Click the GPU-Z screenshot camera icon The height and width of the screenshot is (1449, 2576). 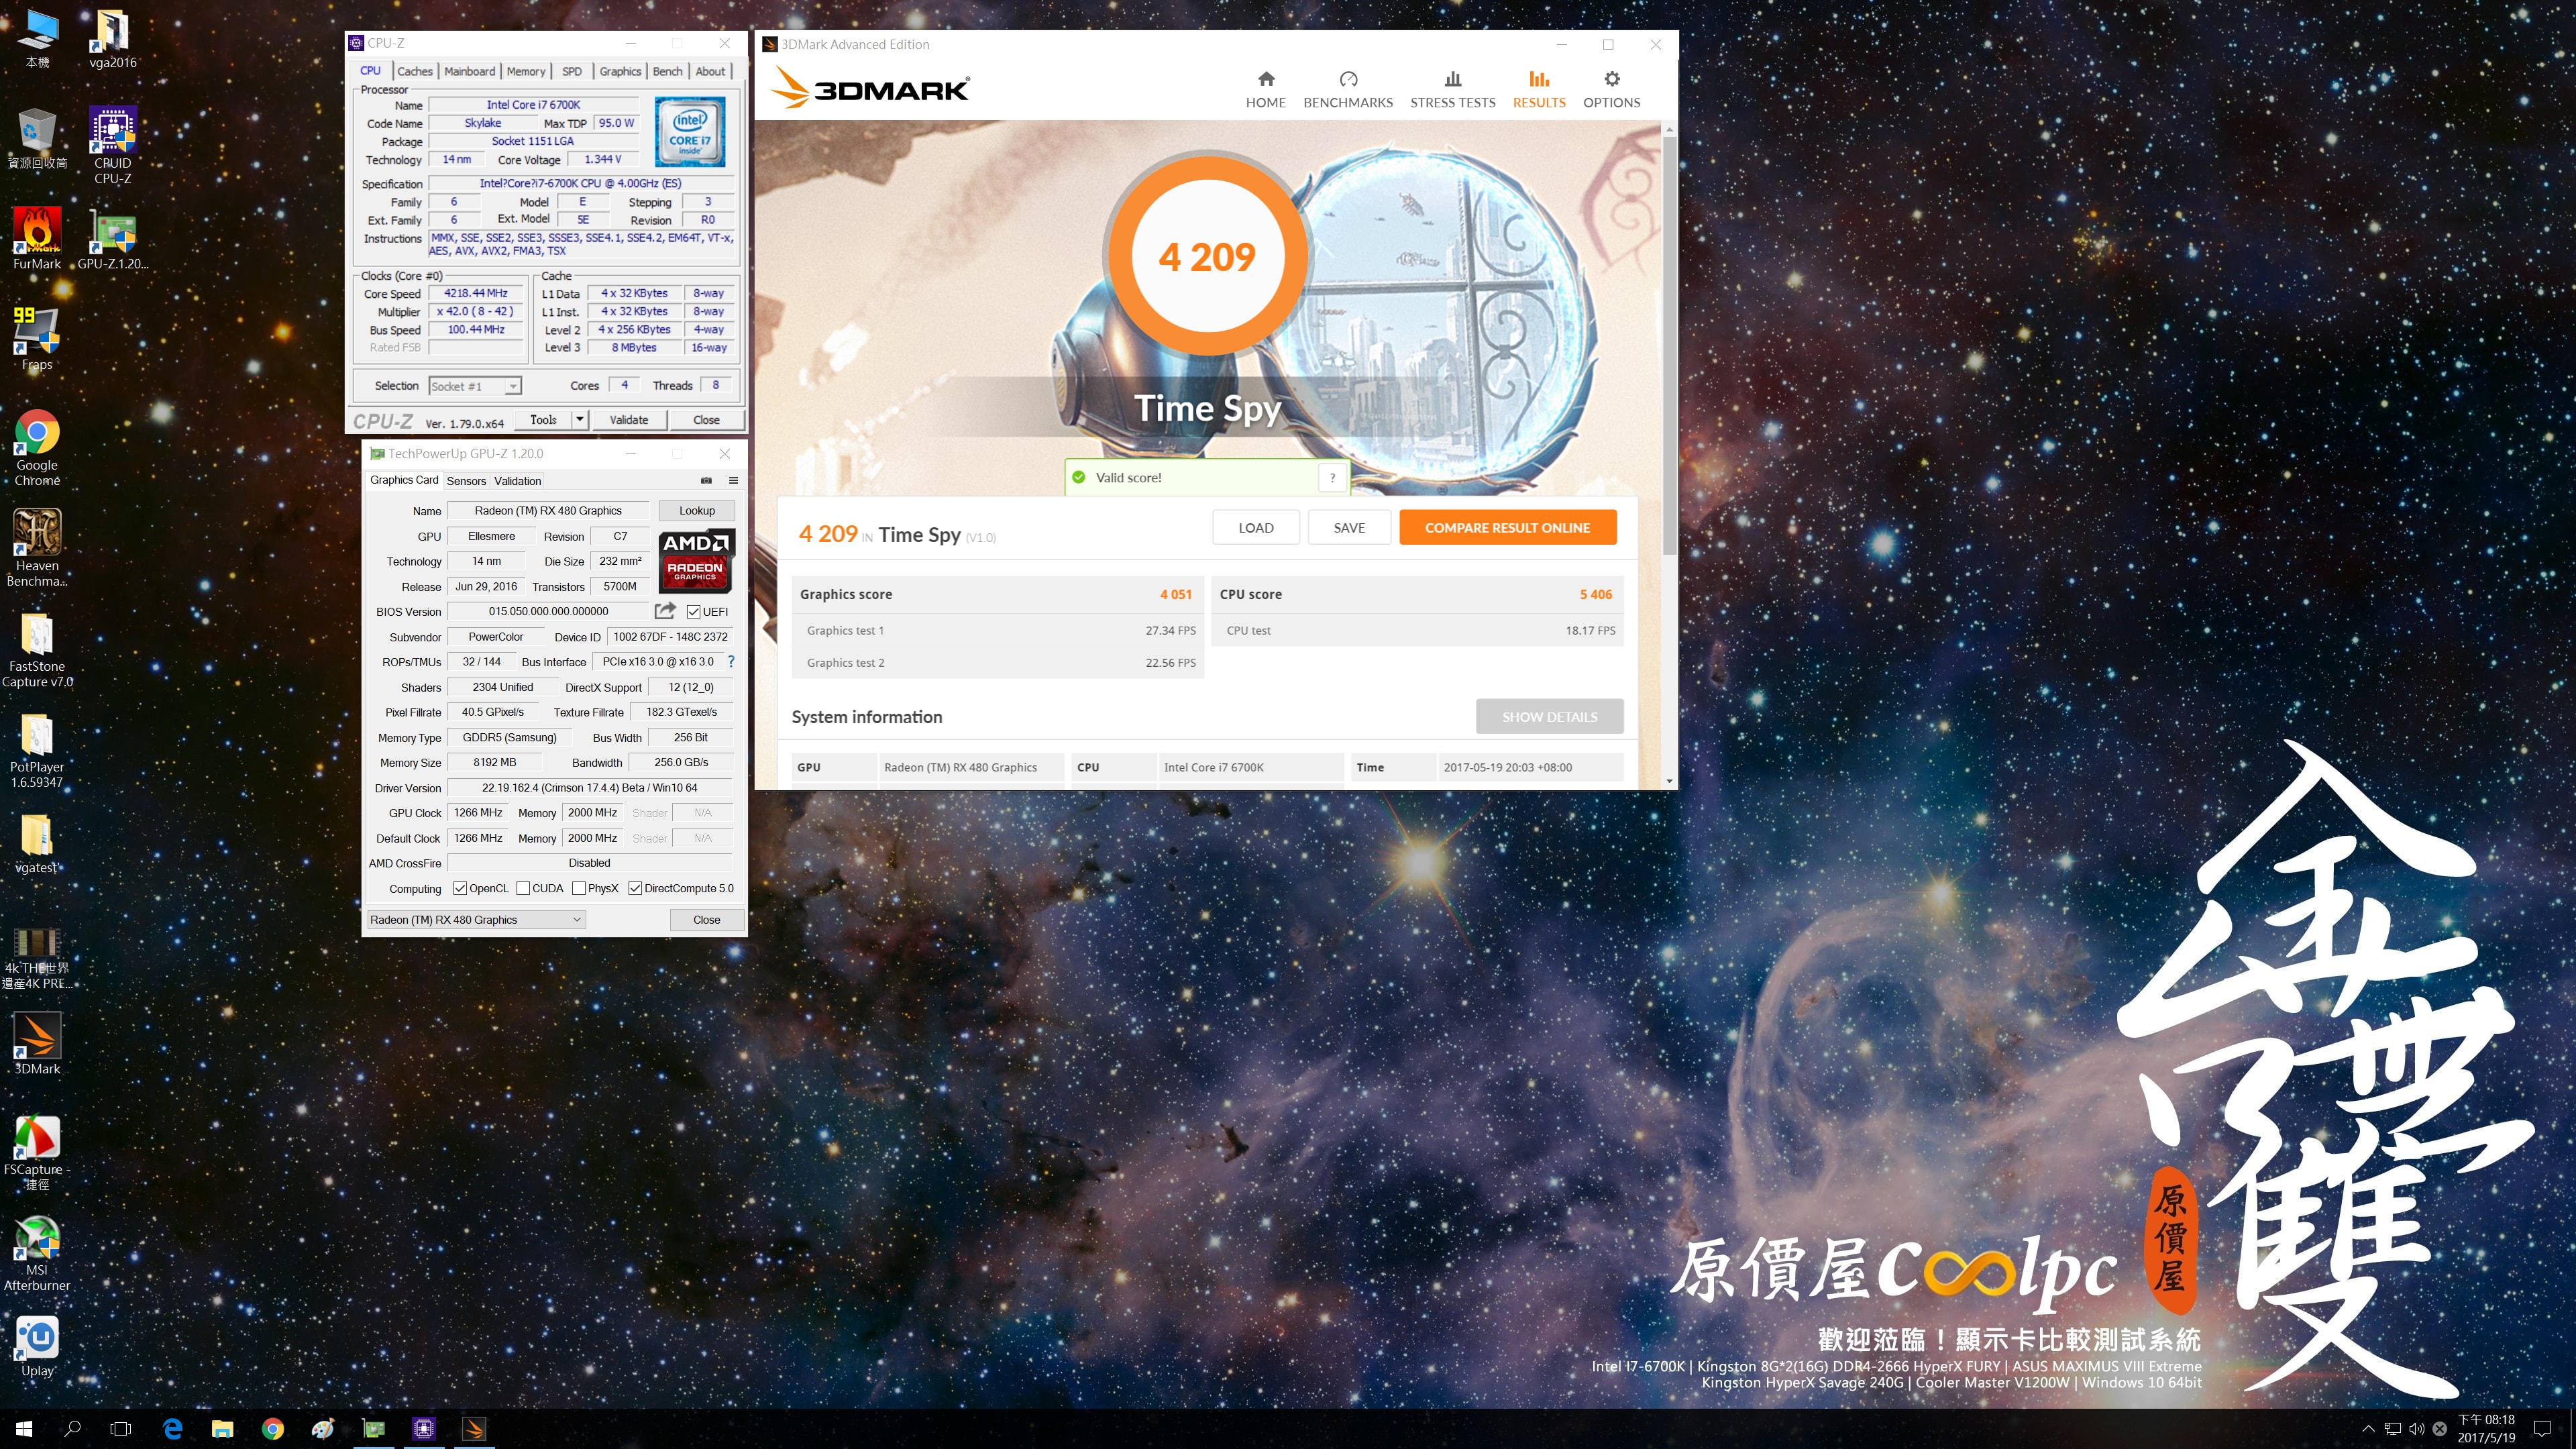click(706, 480)
